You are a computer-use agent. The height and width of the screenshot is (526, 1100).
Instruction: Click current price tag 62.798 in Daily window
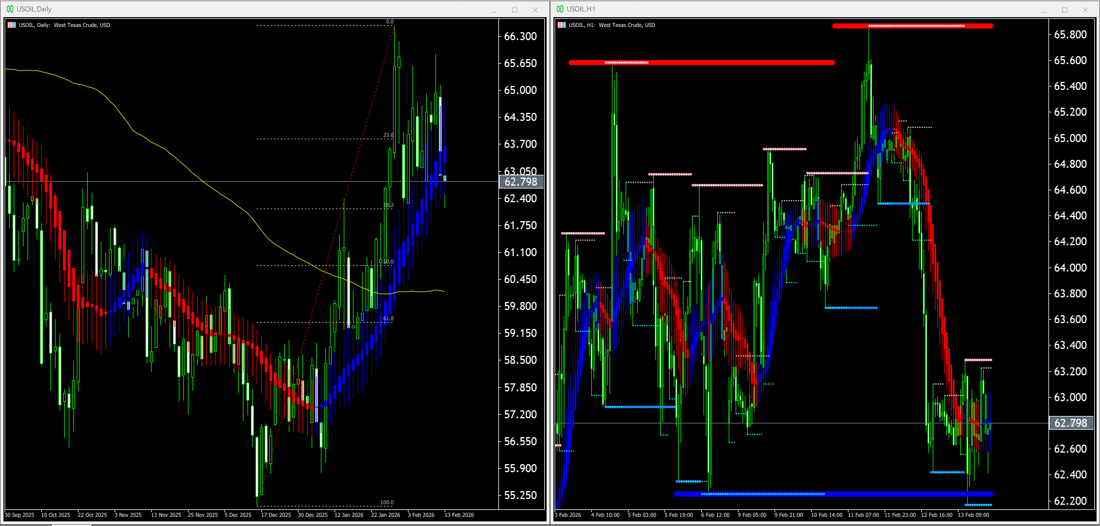[521, 182]
